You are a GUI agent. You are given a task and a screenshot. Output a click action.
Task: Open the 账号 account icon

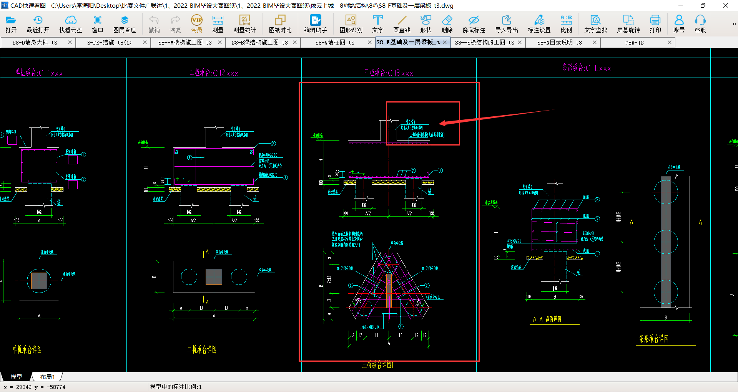pyautogui.click(x=679, y=24)
